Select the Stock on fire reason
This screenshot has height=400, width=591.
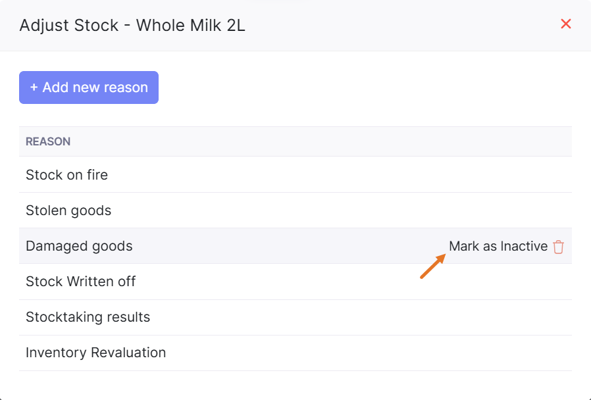[x=66, y=175]
